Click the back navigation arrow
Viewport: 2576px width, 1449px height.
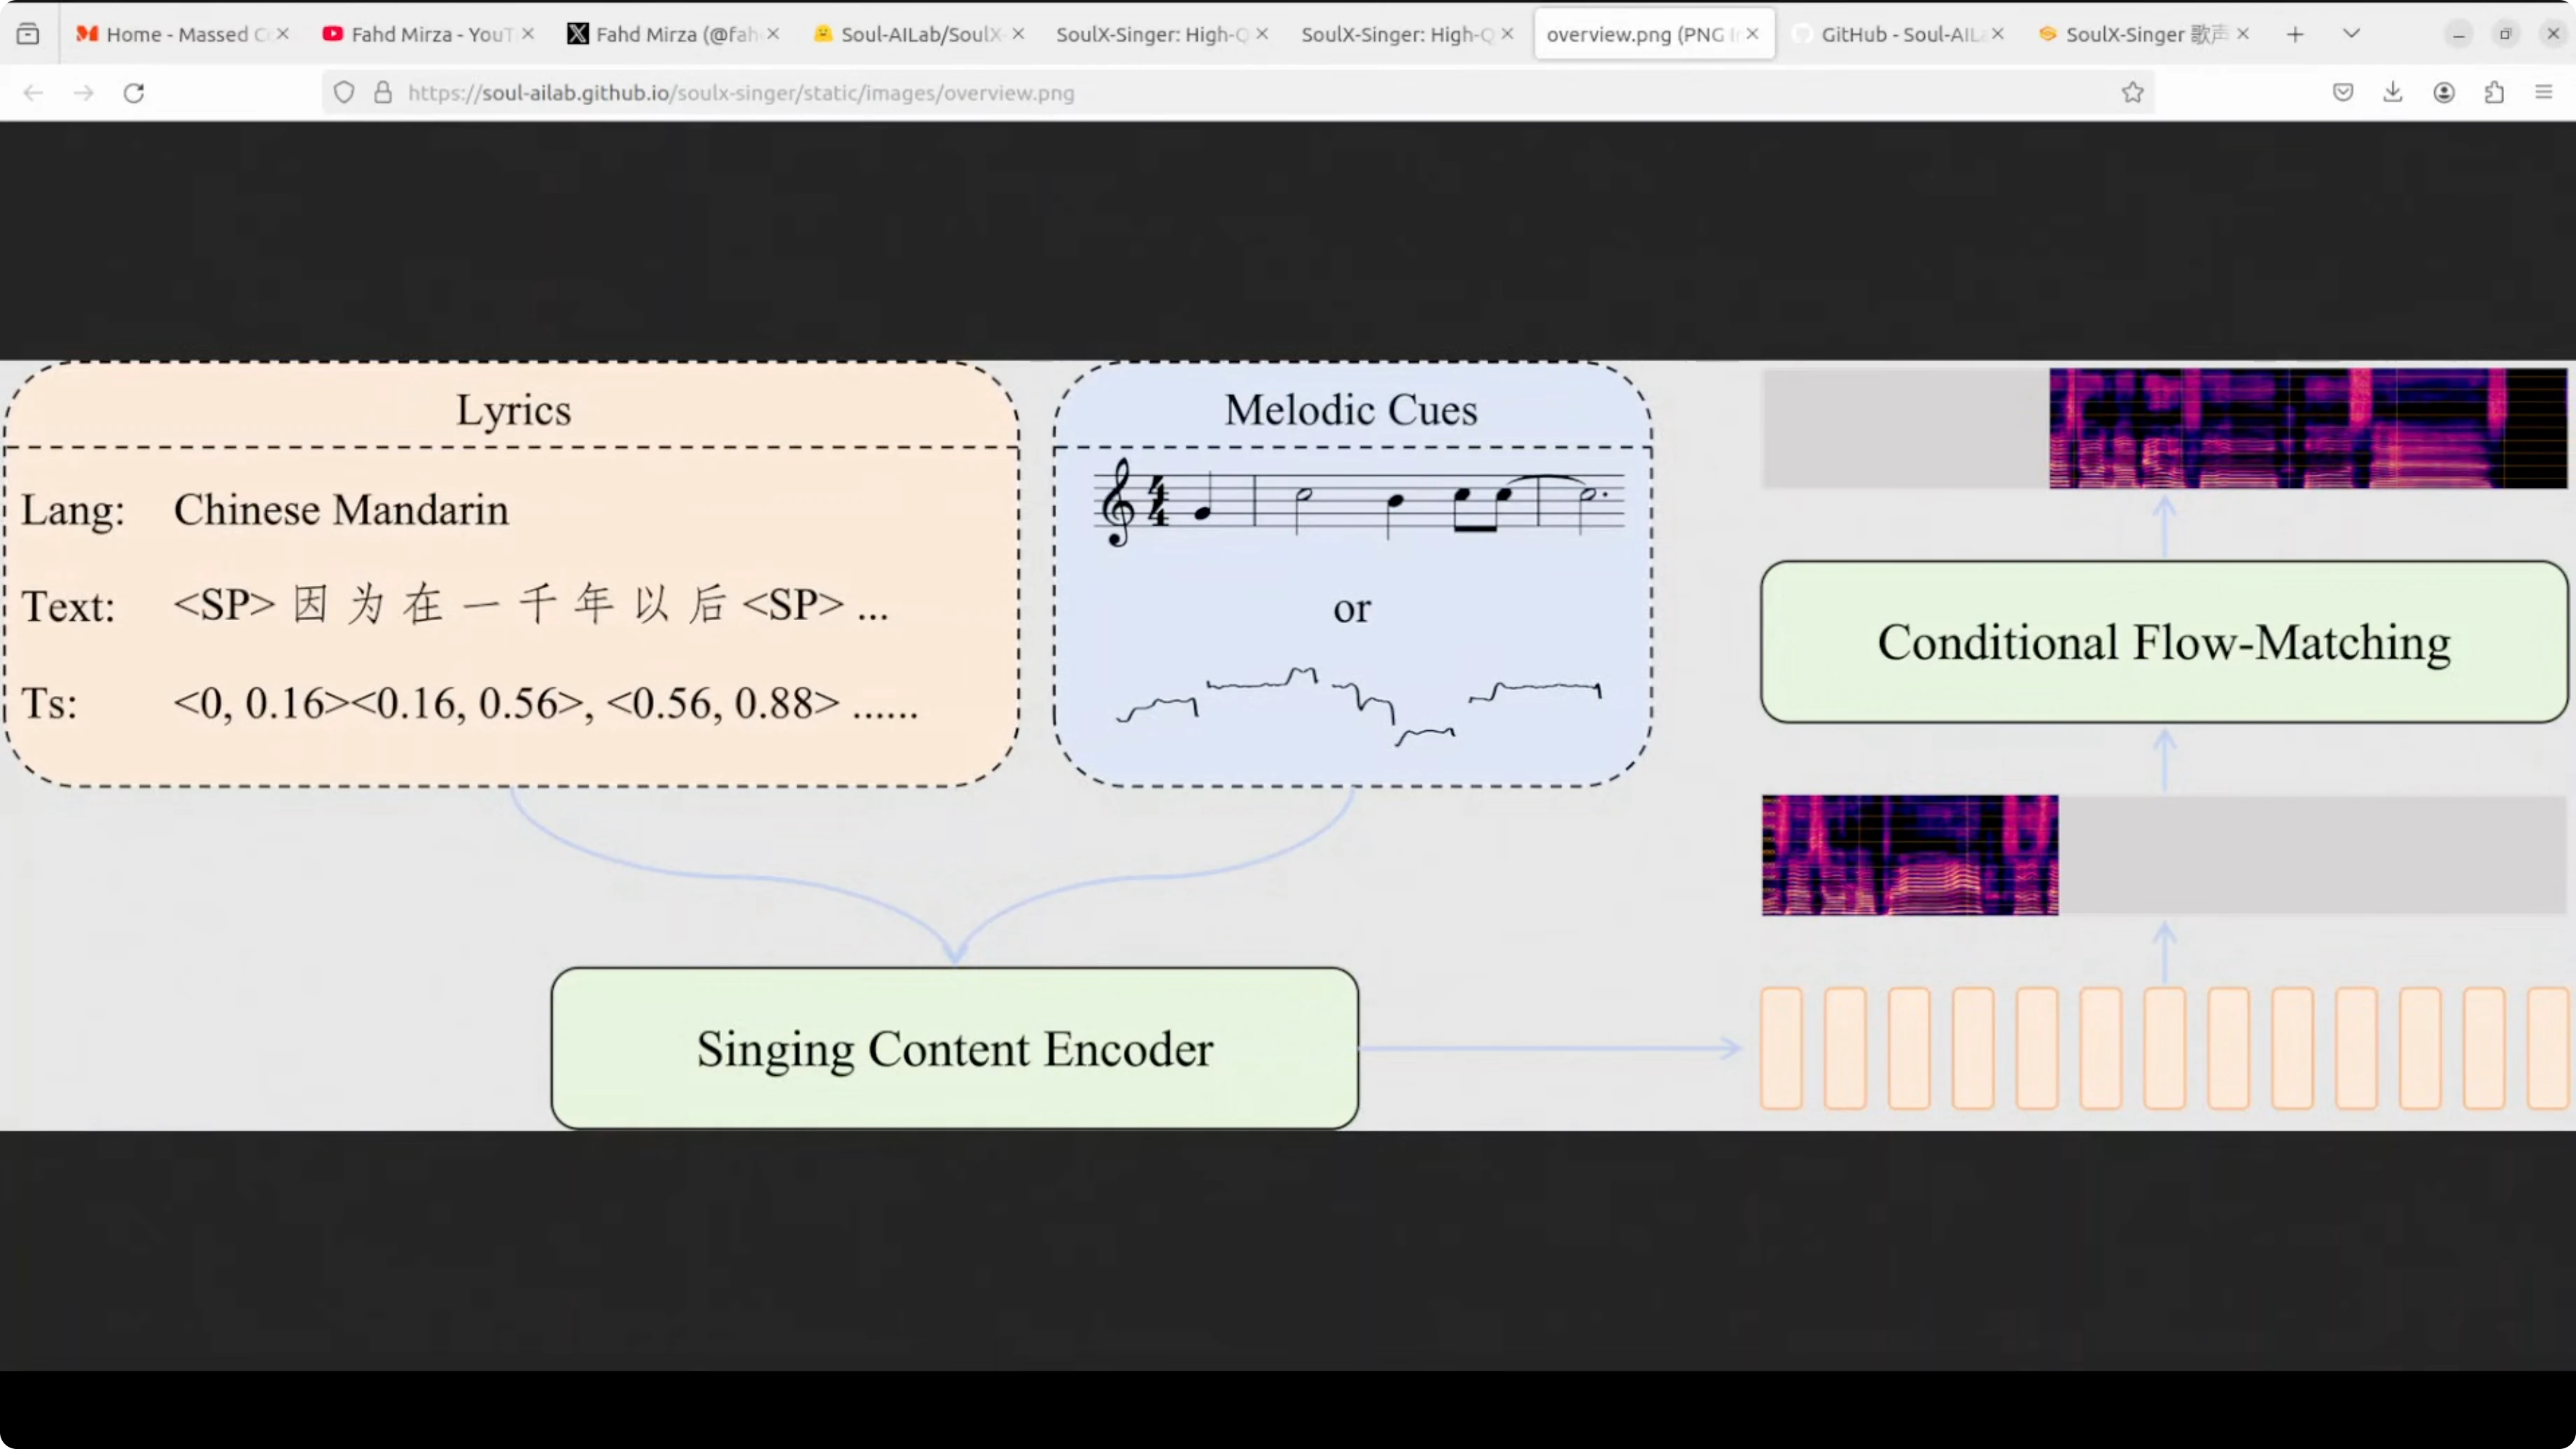33,93
